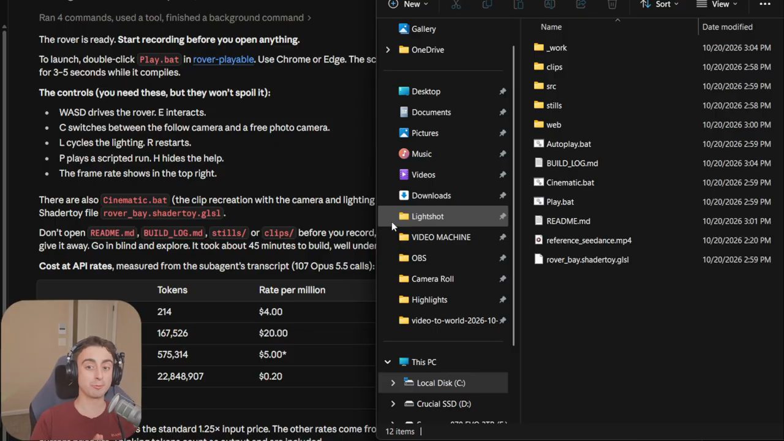Image resolution: width=784 pixels, height=441 pixels.
Task: Open the clips folder
Action: (x=554, y=67)
